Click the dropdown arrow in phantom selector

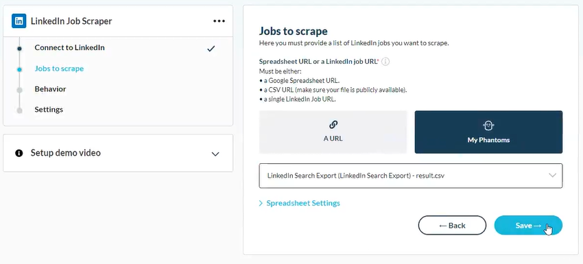[x=553, y=176]
